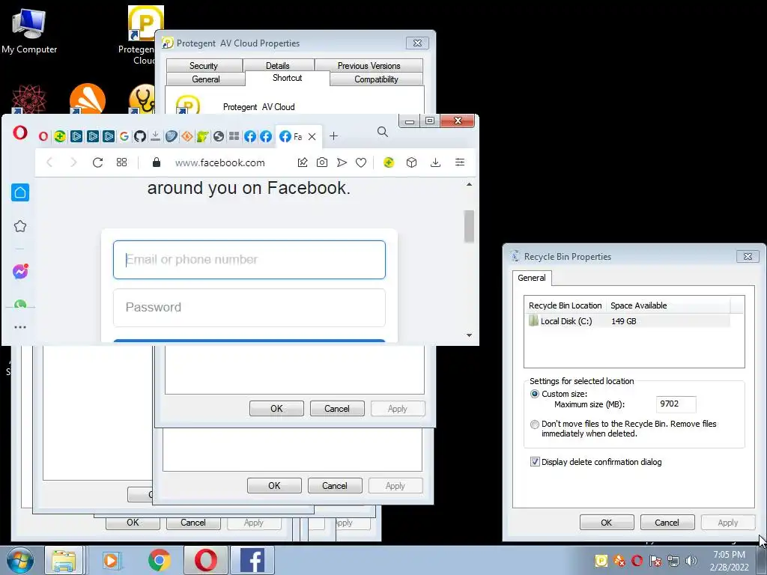The width and height of the screenshot is (767, 575).
Task: Open Messenger in Opera sidebar
Action: [x=20, y=271]
